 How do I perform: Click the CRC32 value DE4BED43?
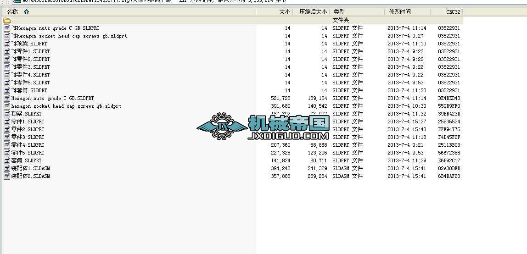(449, 98)
